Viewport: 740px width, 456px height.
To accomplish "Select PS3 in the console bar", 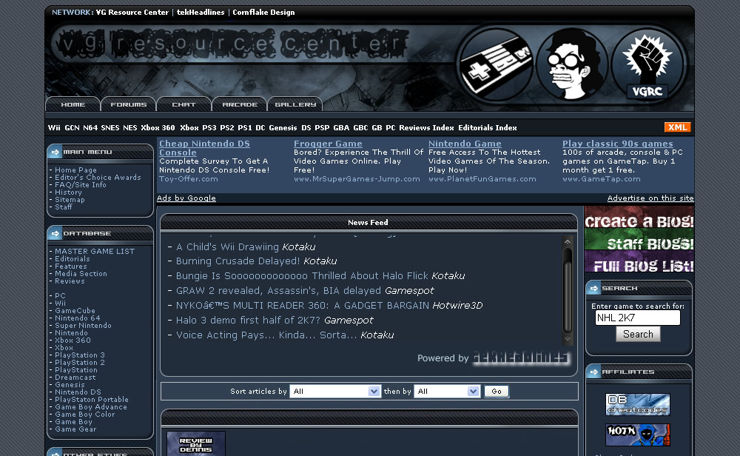I will pyautogui.click(x=209, y=128).
